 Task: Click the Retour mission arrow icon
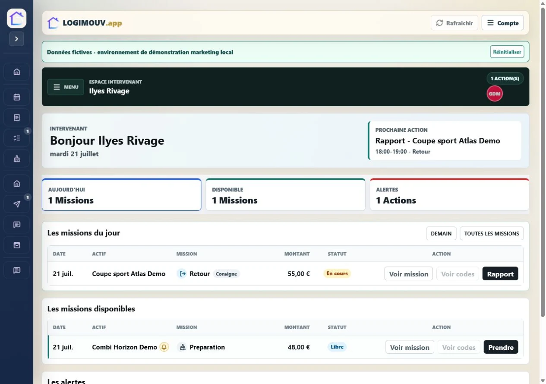click(182, 273)
